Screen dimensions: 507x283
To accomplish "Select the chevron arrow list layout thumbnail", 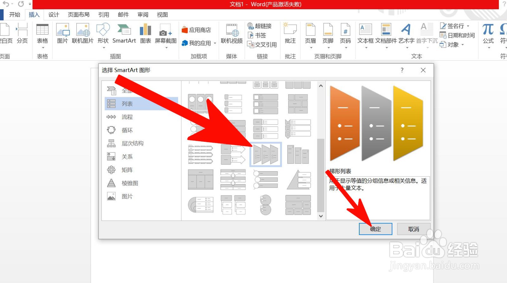I will coord(298,129).
